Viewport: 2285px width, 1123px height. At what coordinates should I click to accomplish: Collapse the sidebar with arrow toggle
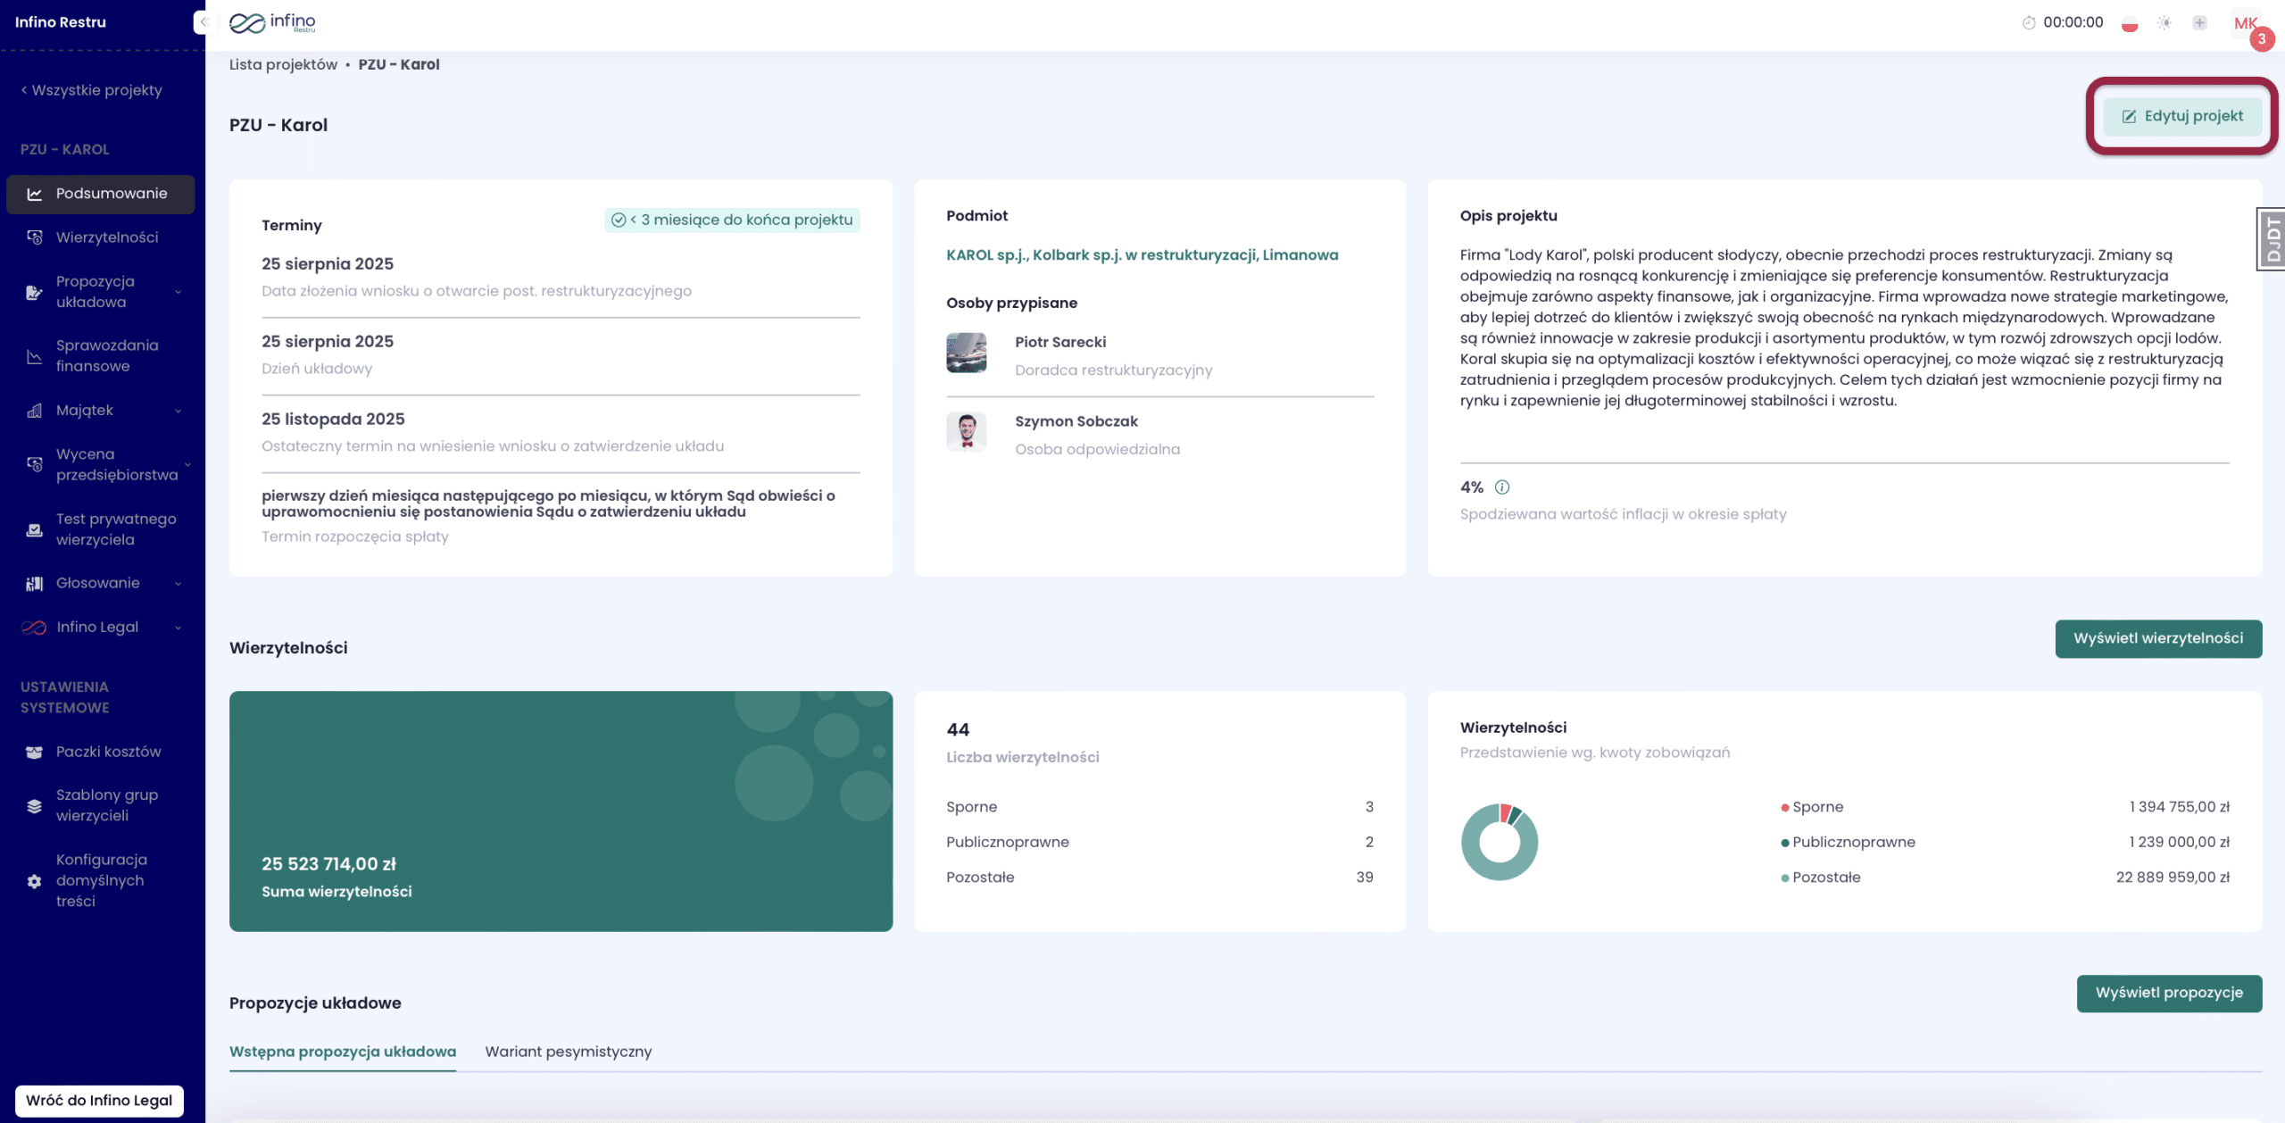coord(204,22)
